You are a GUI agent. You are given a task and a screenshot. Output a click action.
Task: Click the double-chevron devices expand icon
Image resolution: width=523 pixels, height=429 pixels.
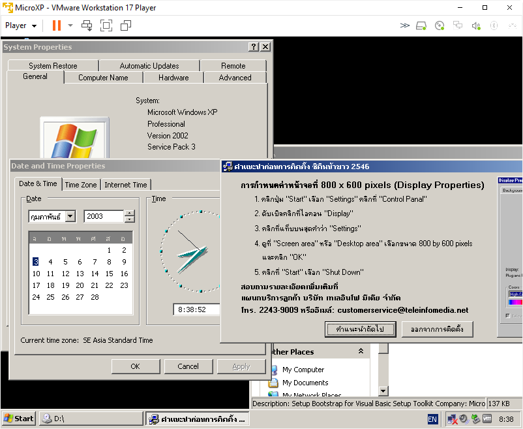(x=404, y=25)
